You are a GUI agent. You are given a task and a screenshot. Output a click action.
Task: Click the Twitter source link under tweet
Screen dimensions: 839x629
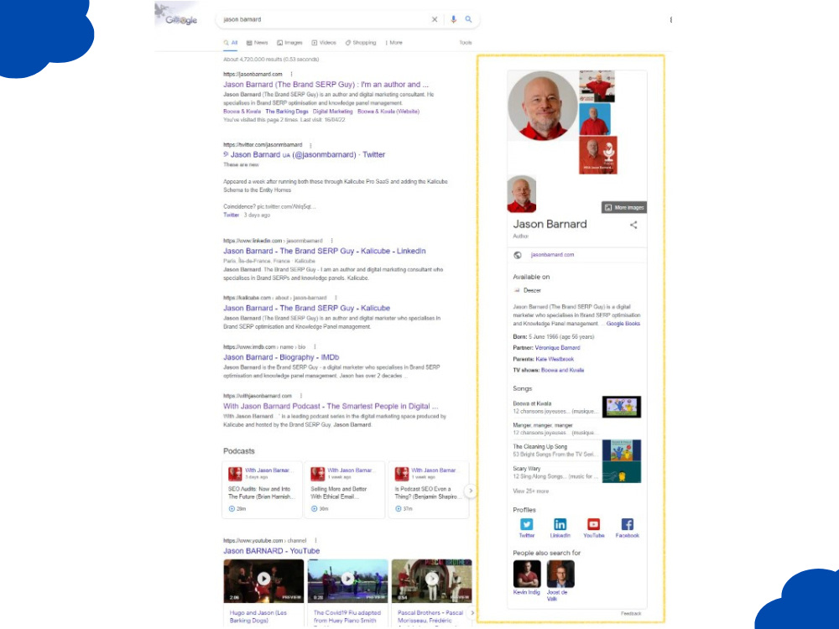coord(232,215)
